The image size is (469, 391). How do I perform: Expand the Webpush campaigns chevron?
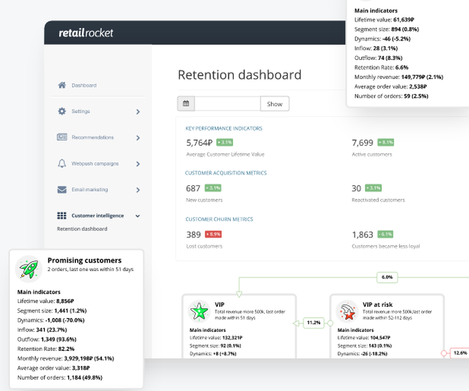click(138, 164)
